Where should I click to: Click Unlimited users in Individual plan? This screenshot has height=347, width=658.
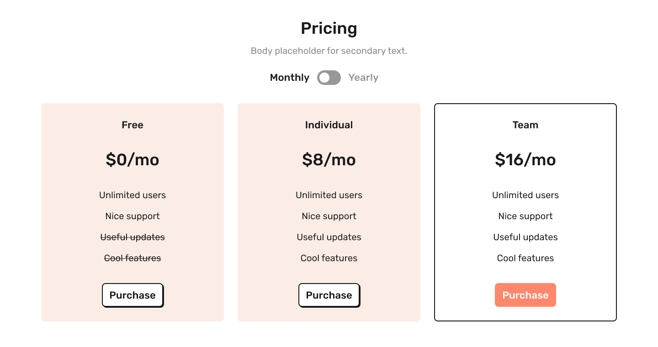(329, 195)
